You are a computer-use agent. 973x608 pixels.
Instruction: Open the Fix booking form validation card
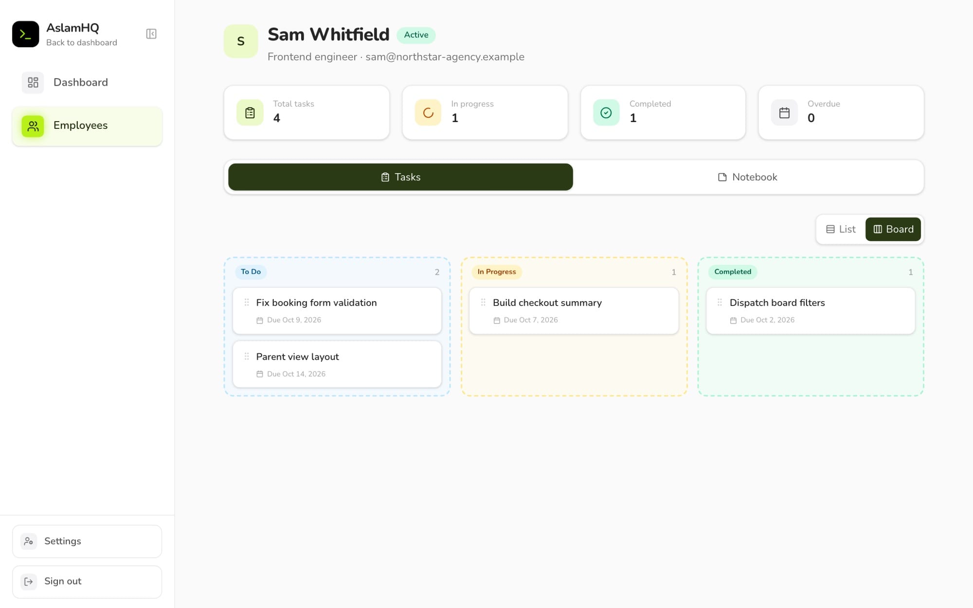pyautogui.click(x=337, y=311)
